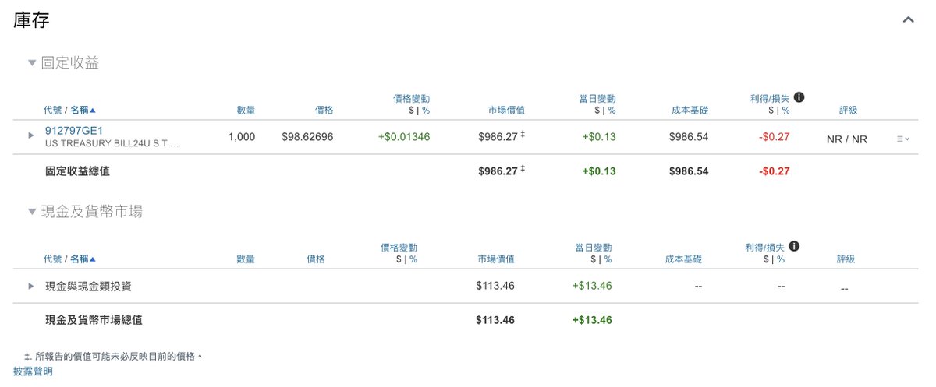Screen dimensions: 936x387
Task: Sort cash table by 名稱 header
Action: tap(79, 259)
